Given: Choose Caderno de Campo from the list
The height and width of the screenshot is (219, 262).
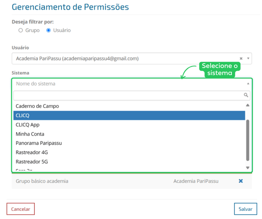Looking at the screenshot, I should tap(129, 106).
